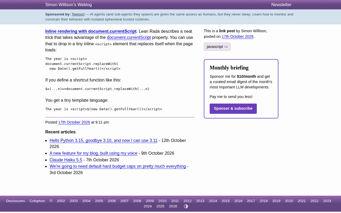Go to the 2022 archive
Image resolution: width=341 pixels, height=213 pixels.
click(x=314, y=201)
